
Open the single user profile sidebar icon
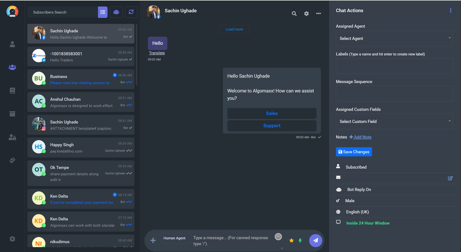(12, 44)
